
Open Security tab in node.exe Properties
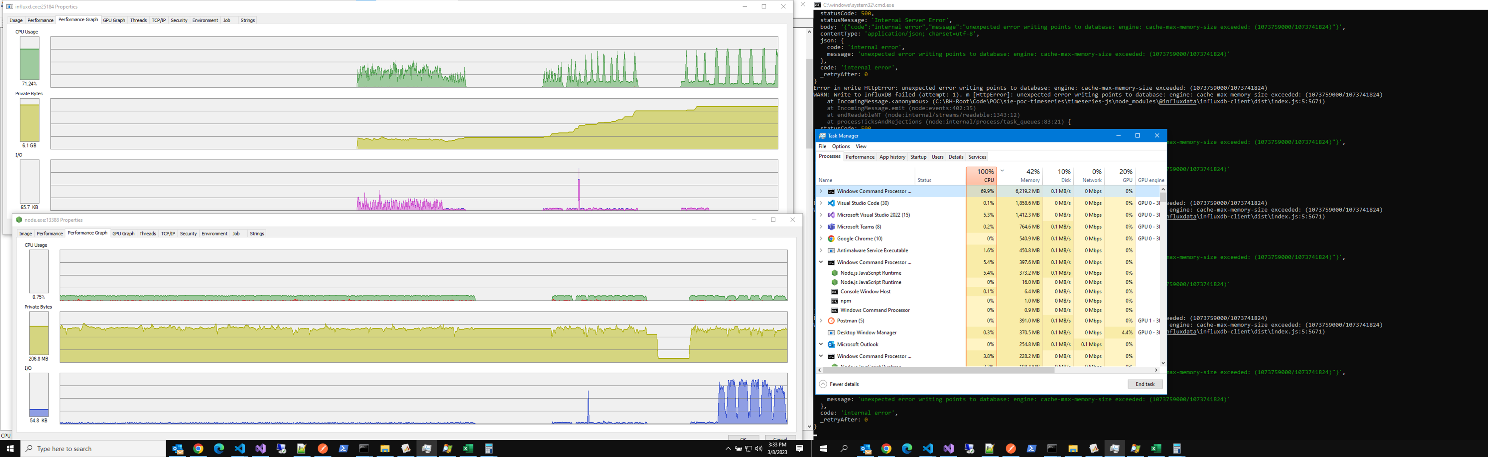tap(188, 234)
